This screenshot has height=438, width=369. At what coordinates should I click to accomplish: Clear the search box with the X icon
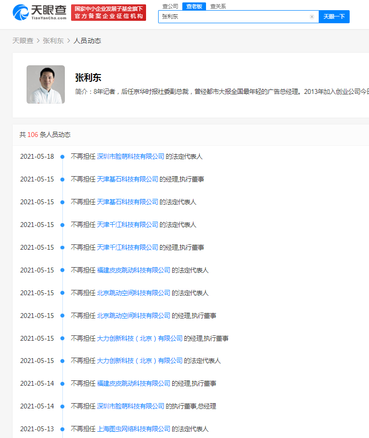pyautogui.click(x=312, y=17)
